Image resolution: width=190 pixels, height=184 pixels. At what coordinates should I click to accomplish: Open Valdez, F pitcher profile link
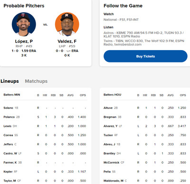67,41
